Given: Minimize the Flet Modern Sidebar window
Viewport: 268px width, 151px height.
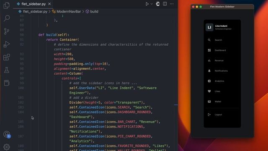Looking at the screenshot, I should pos(197,7).
